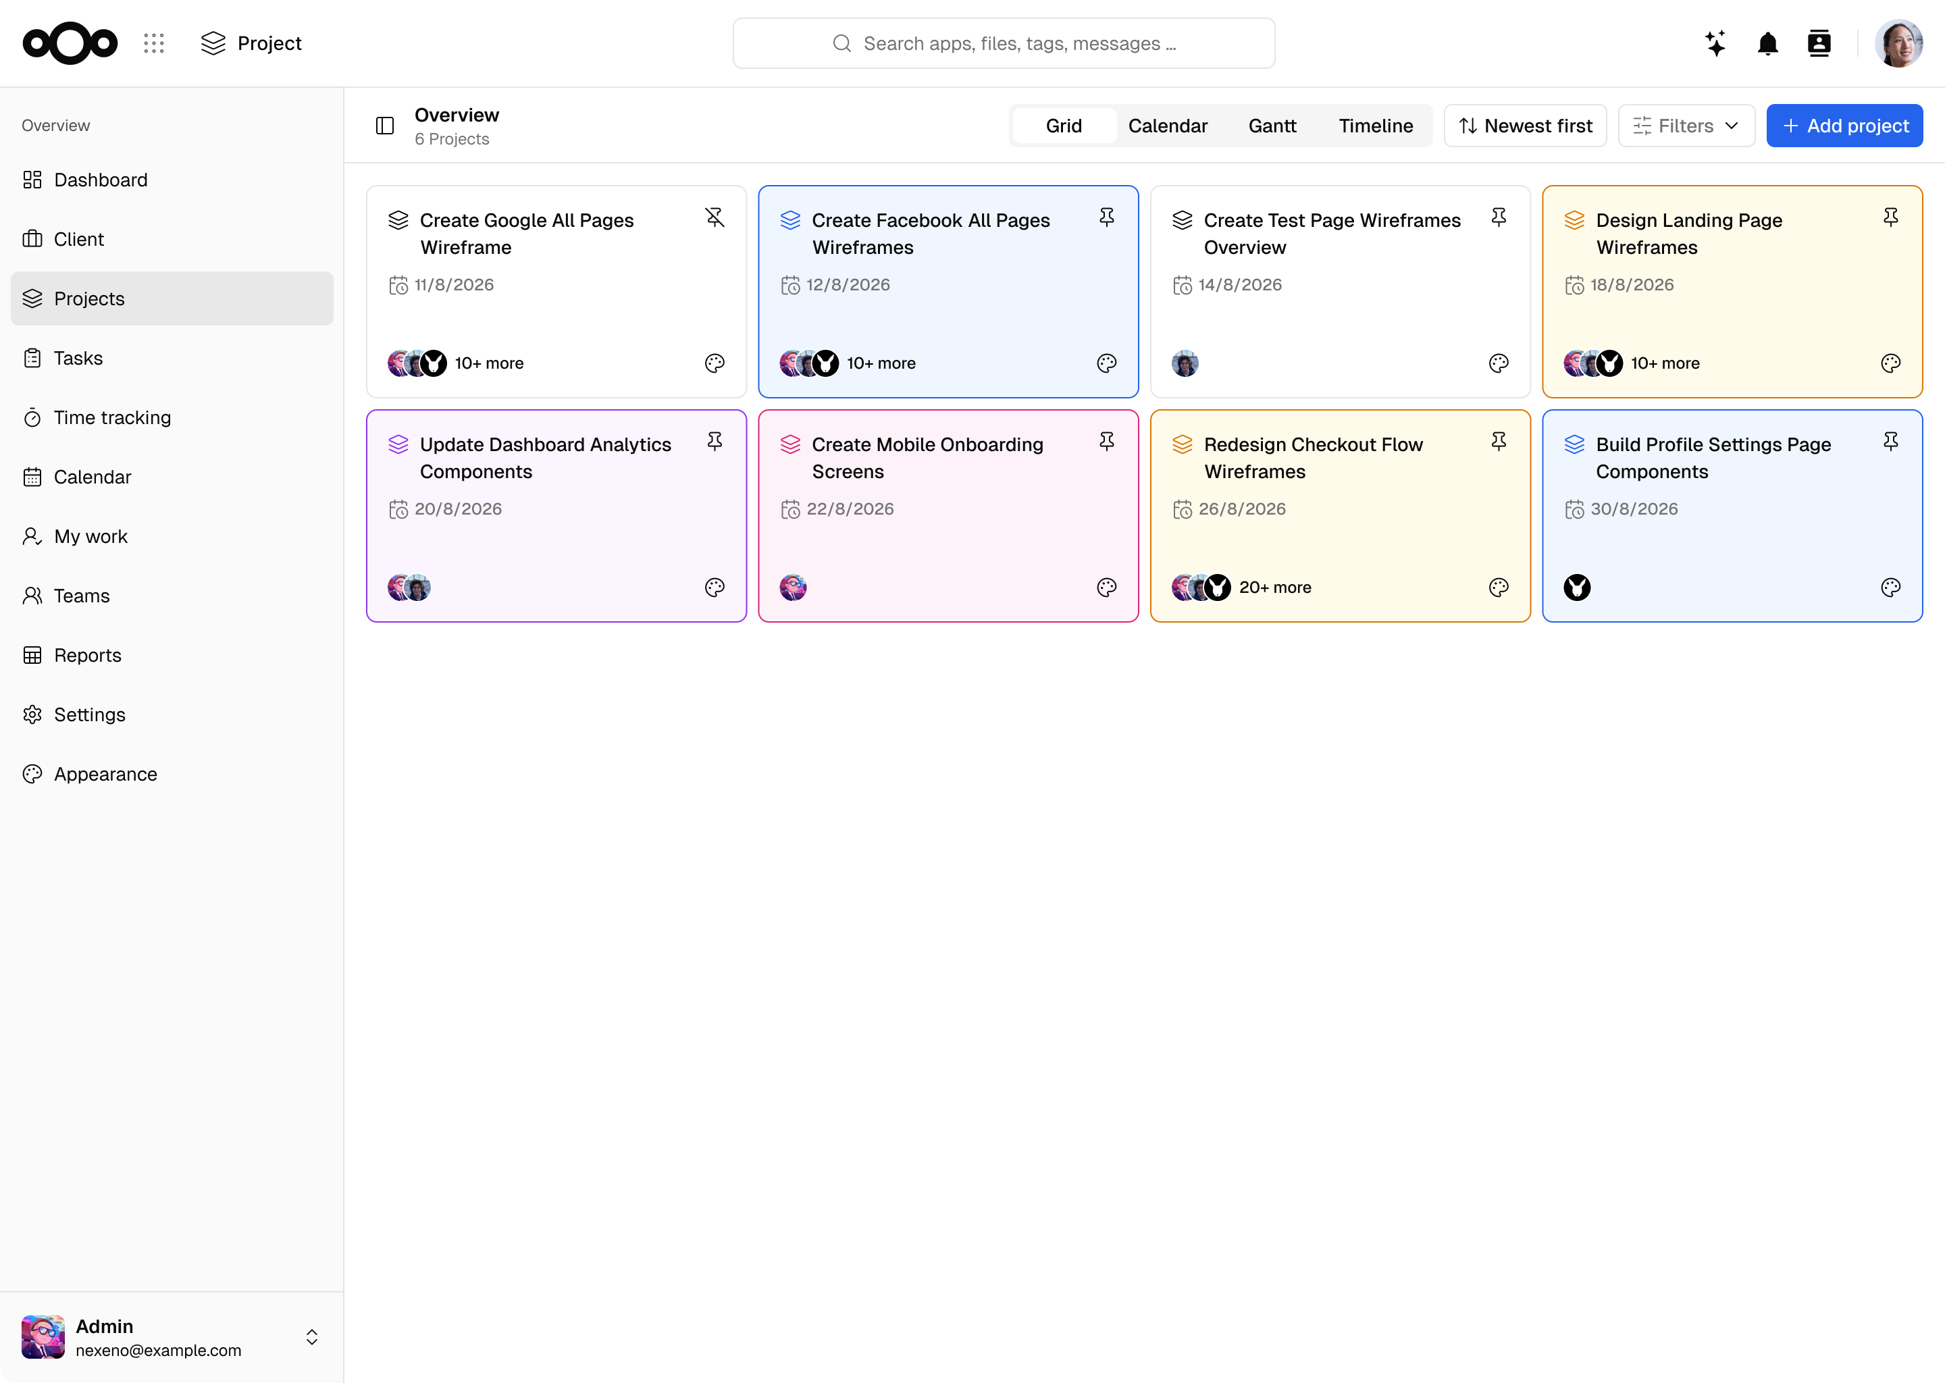Click the AI sparkle assistant icon
Viewport: 1945px width, 1383px height.
point(1715,43)
